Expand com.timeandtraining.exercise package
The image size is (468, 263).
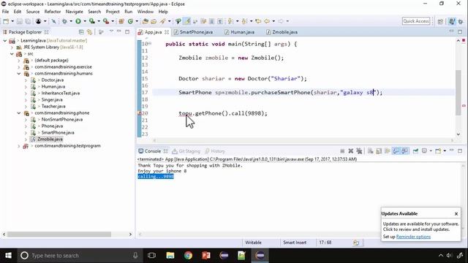pos(19,66)
